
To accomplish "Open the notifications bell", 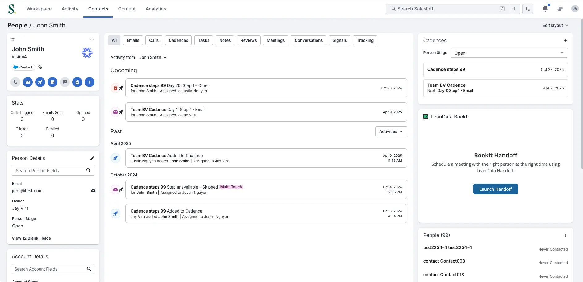I will (x=545, y=9).
